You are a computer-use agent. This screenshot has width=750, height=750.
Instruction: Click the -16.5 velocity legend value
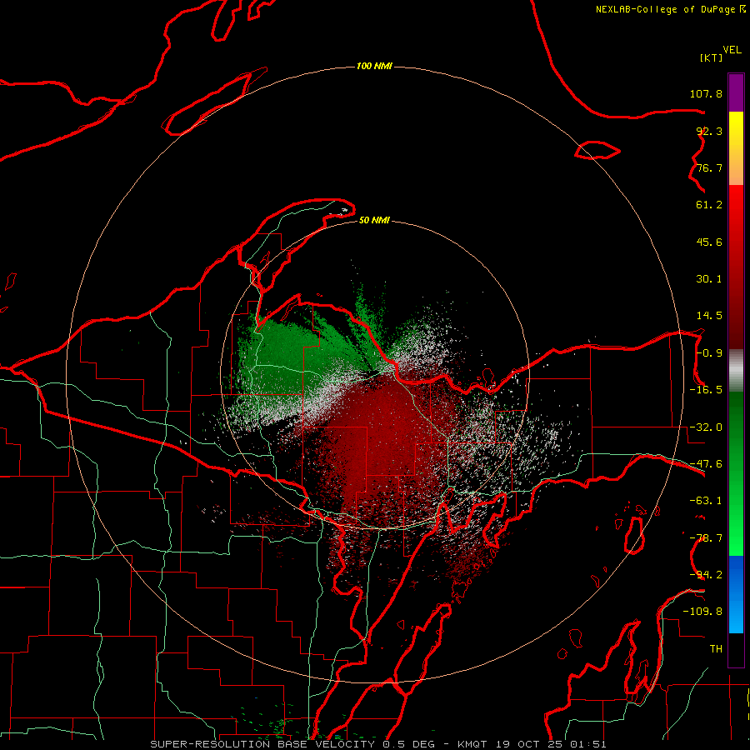(706, 390)
